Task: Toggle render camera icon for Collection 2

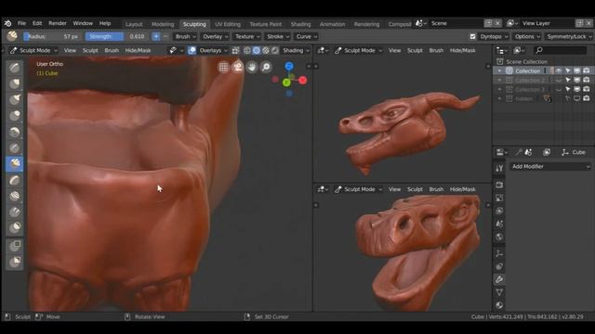Action: tap(587, 80)
